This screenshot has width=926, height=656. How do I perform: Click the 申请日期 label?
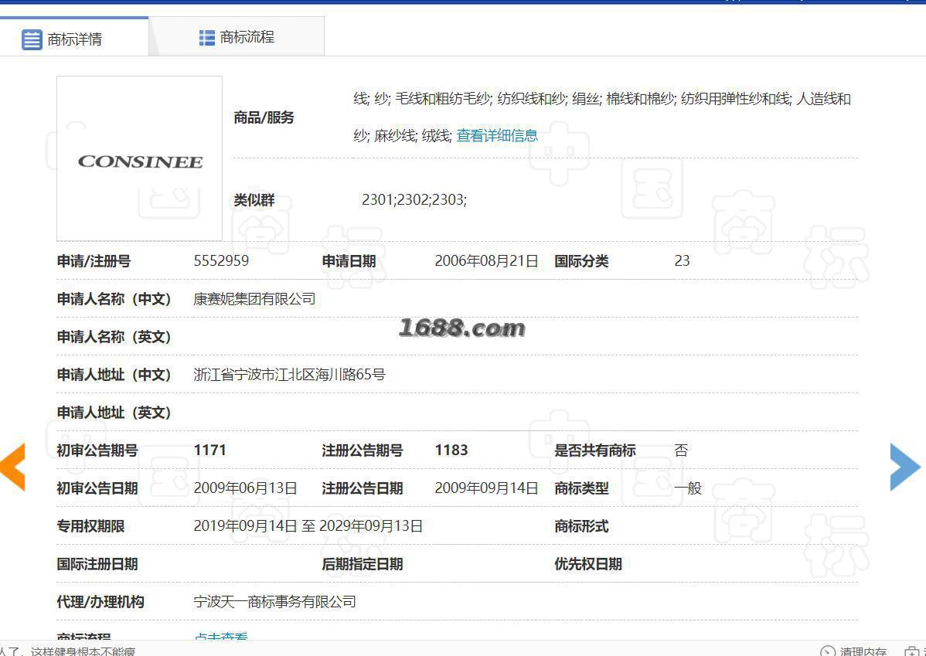[x=349, y=261]
